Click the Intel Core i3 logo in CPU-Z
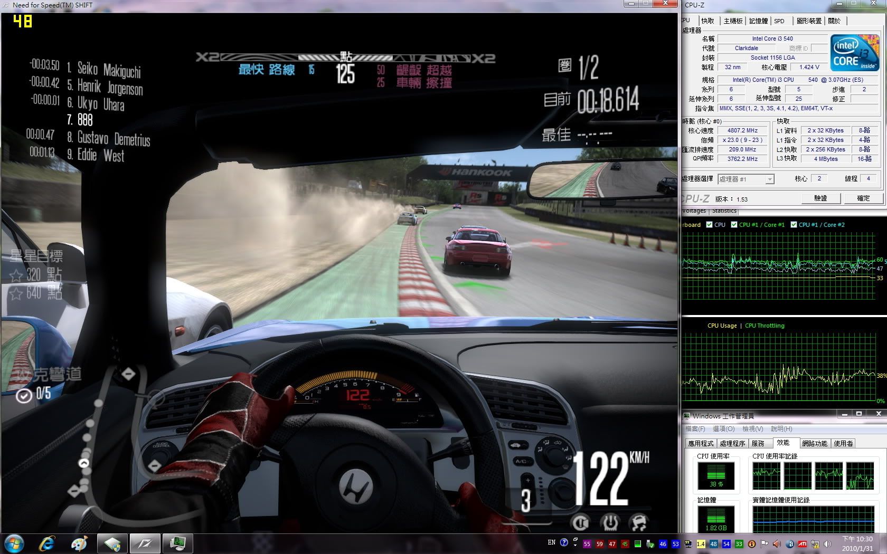Screen dimensions: 887x554 (x=855, y=53)
